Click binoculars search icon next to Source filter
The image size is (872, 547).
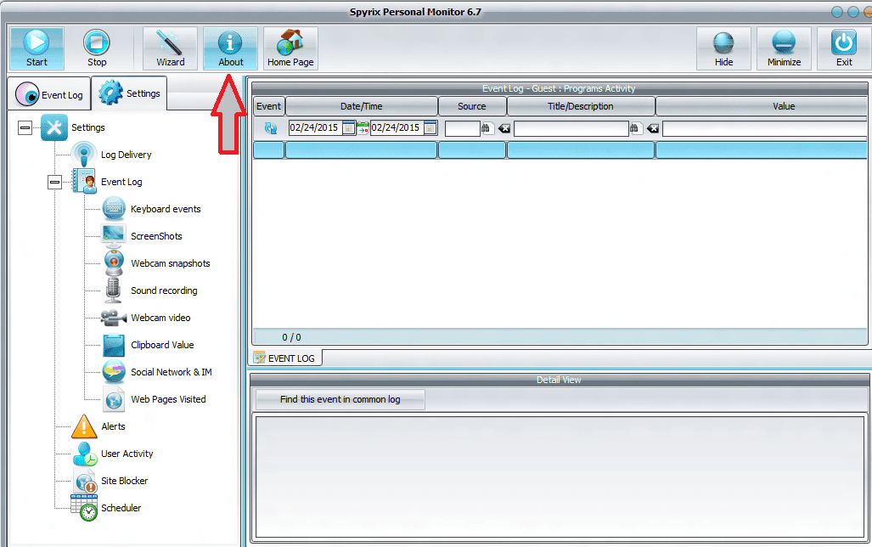(x=487, y=128)
